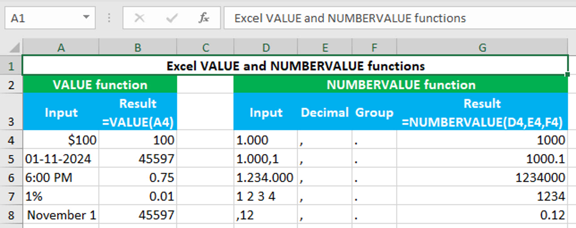This screenshot has width=576, height=228.
Task: Click cell containing 1.234.000
Action: coord(266,177)
